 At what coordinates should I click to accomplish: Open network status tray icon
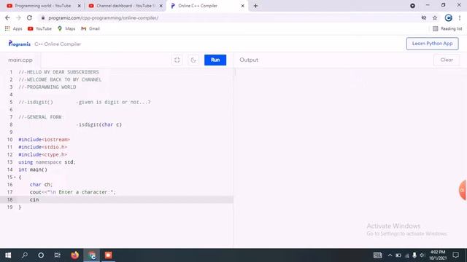(x=406, y=255)
